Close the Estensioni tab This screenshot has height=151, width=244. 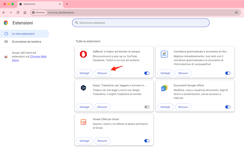pyautogui.click(x=60, y=4)
